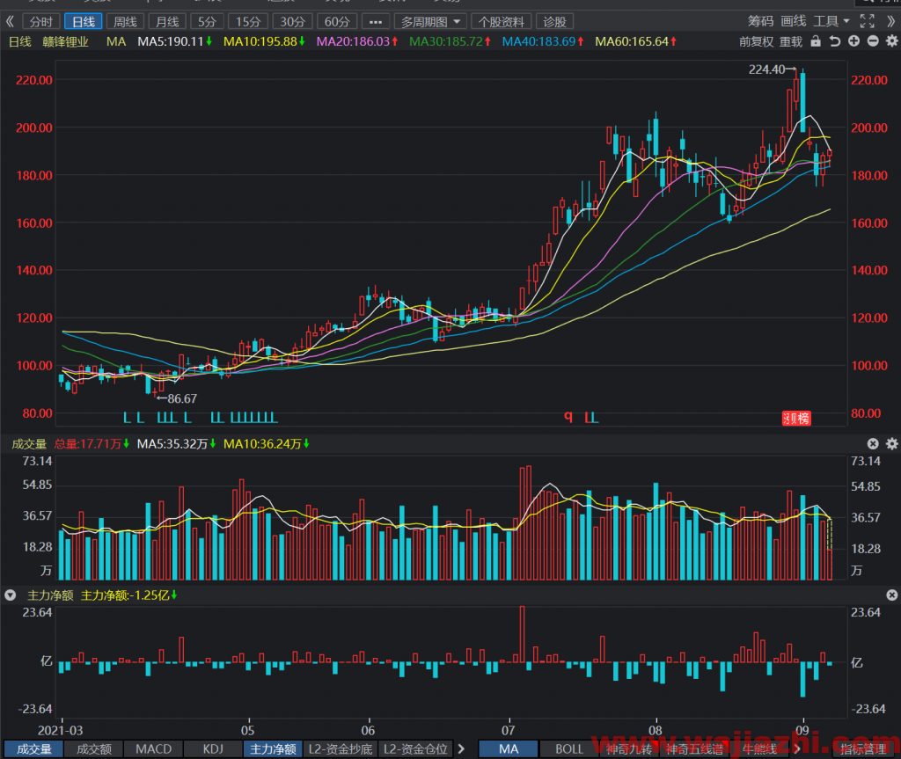Toggle the chart lock icon
This screenshot has height=759, width=901.
point(816,41)
